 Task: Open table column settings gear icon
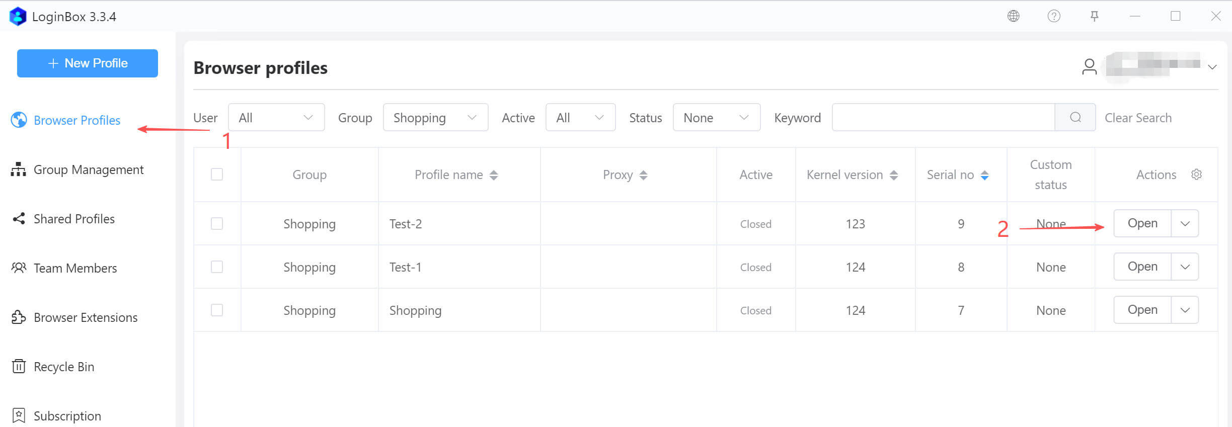coord(1196,175)
